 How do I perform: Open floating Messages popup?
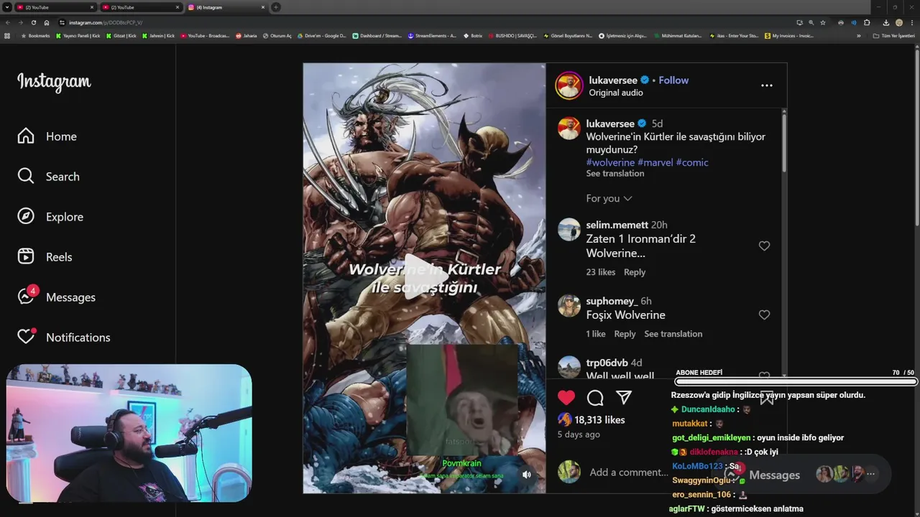click(806, 475)
